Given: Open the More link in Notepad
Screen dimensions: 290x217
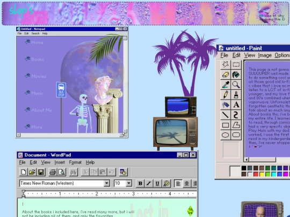Looking at the screenshot, I should pos(37,127).
